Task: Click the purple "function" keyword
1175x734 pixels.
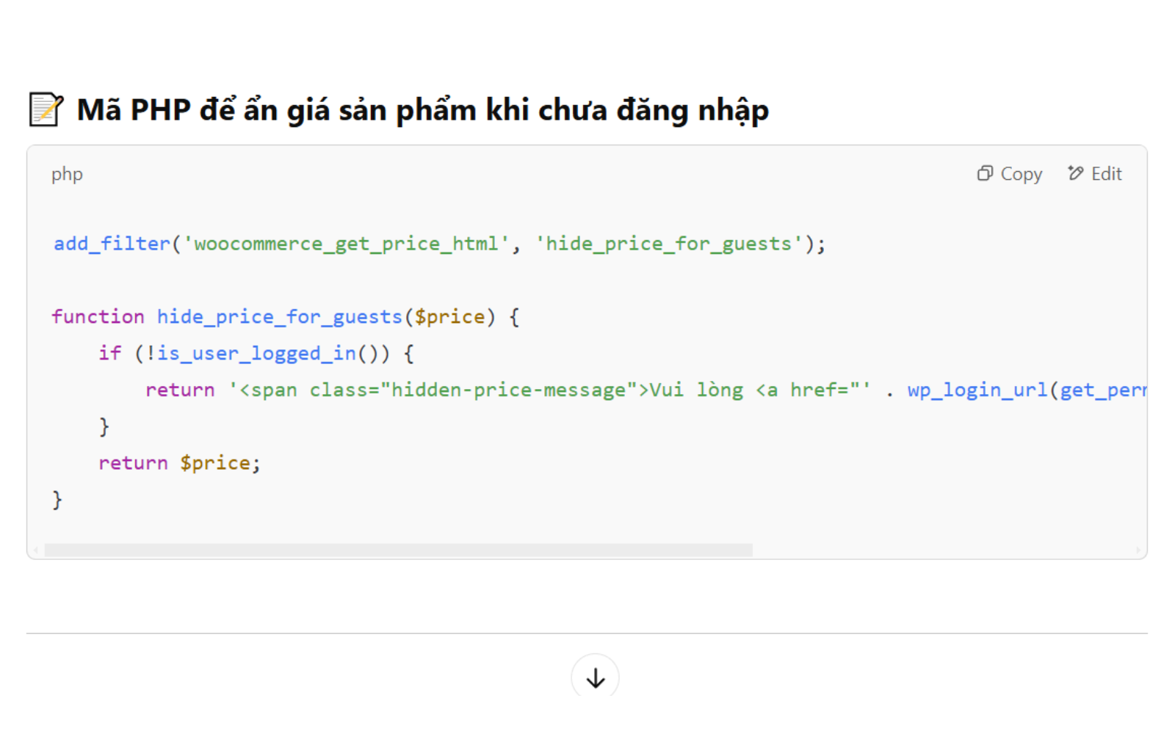Action: pos(98,316)
